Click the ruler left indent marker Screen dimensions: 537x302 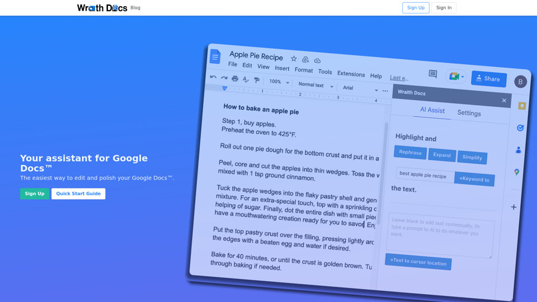(224, 88)
